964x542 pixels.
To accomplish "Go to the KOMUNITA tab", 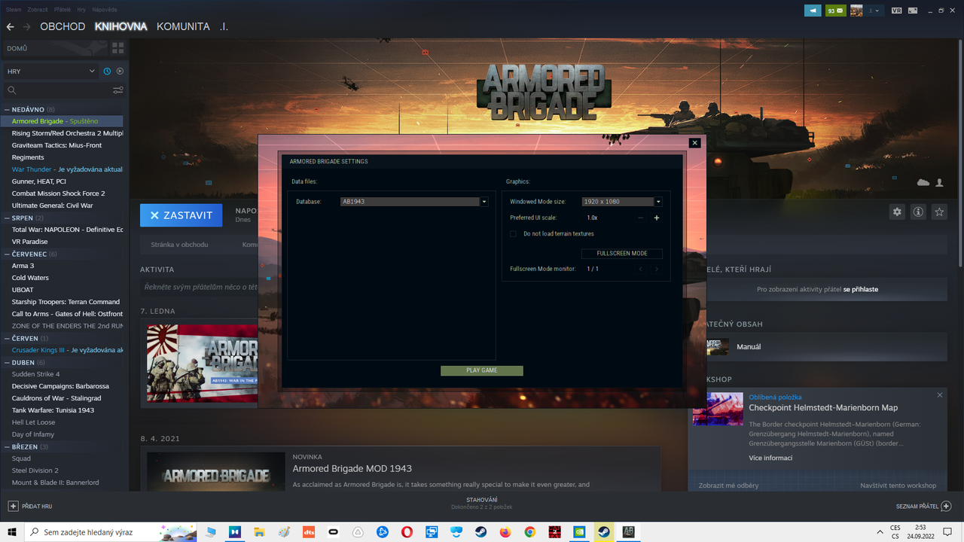I will (183, 26).
